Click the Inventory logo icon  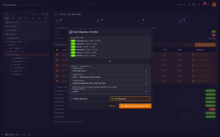[4, 5]
